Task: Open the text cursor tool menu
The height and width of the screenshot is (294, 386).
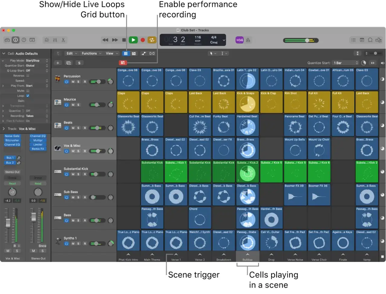Action: pyautogui.click(x=224, y=53)
